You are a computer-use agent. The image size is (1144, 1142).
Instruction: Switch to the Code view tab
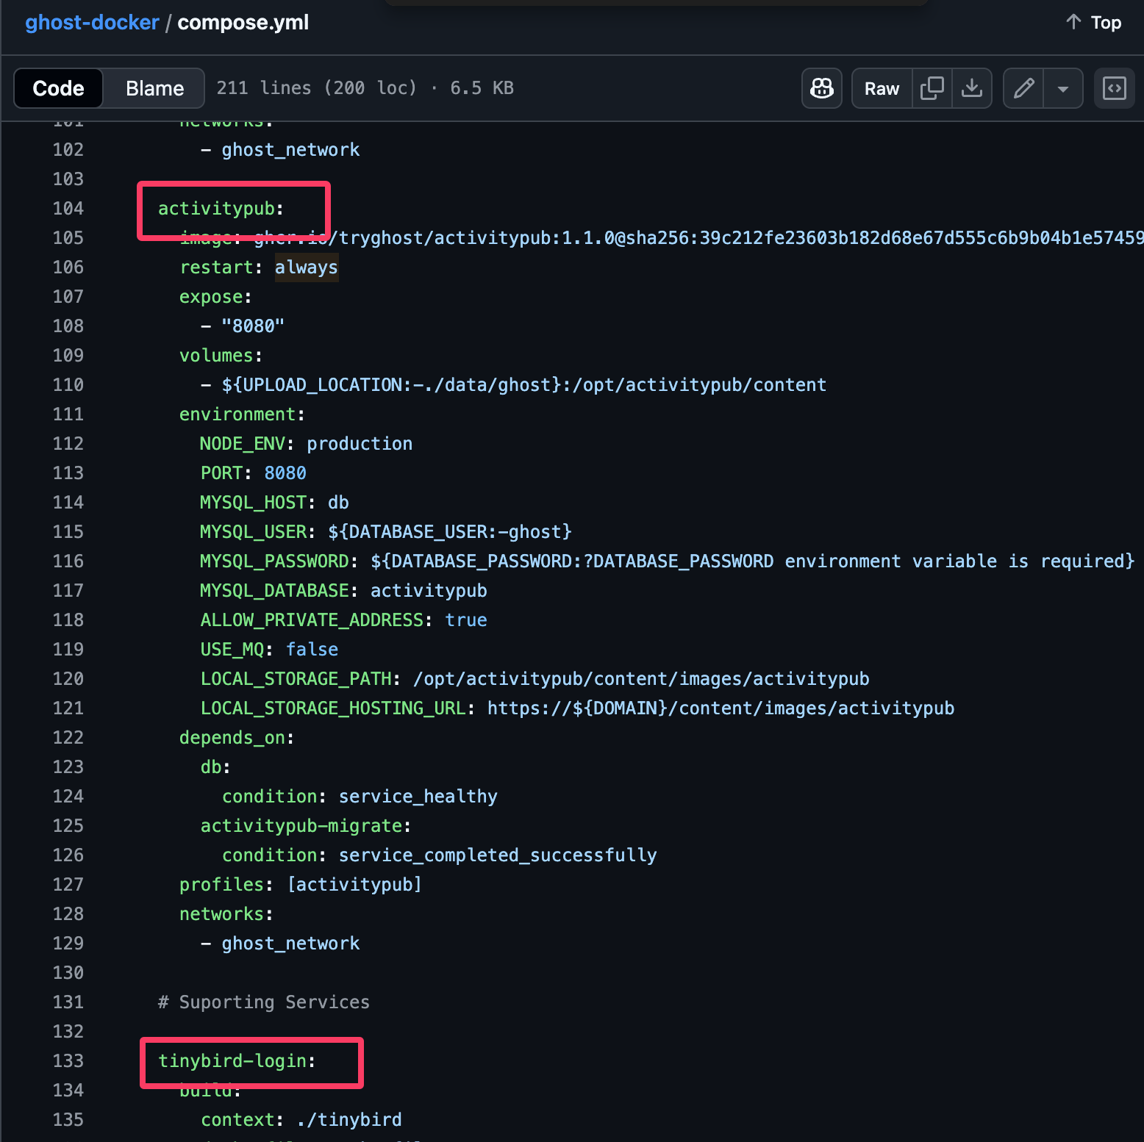58,88
